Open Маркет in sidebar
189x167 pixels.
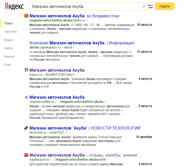pyautogui.click(x=9, y=57)
